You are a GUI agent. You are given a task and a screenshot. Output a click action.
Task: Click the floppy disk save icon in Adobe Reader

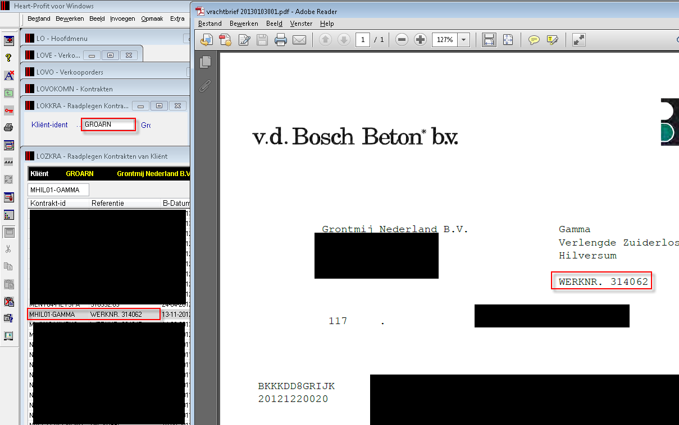pyautogui.click(x=262, y=40)
